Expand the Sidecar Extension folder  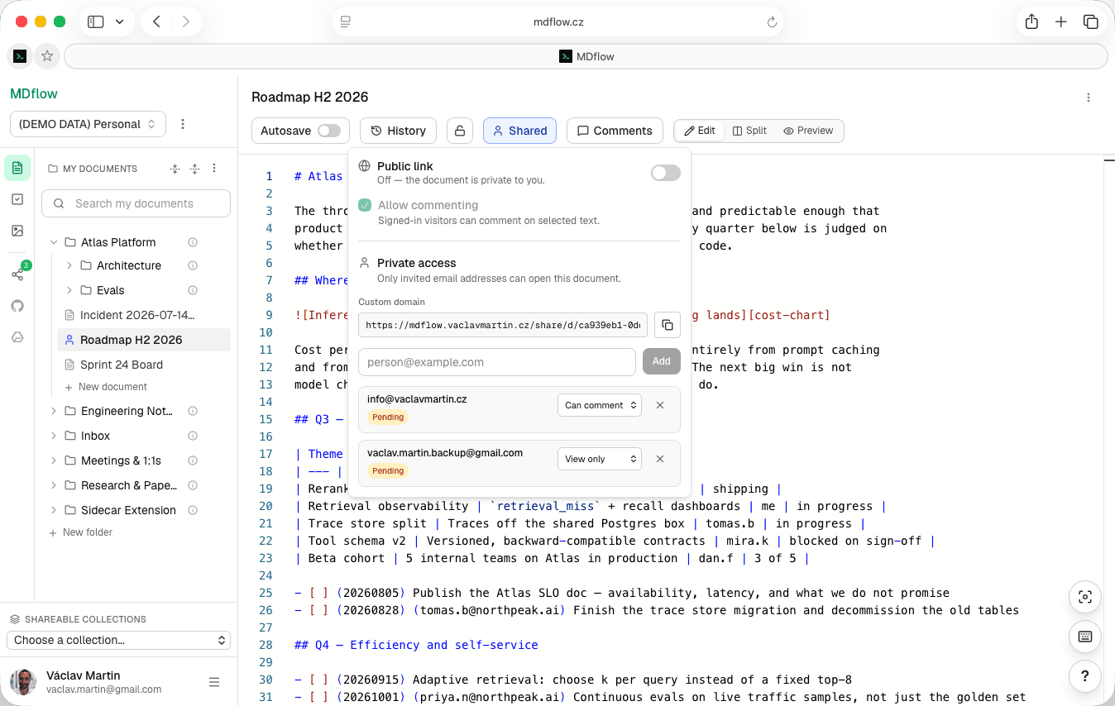[x=54, y=510]
